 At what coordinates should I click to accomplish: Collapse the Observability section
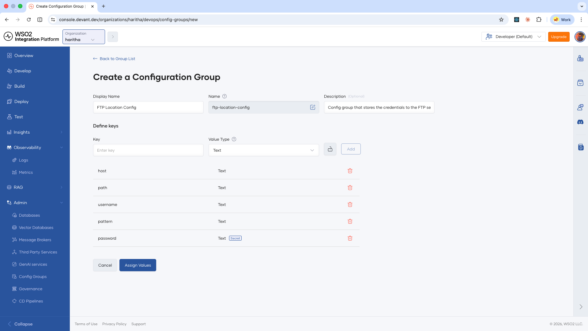point(35,147)
